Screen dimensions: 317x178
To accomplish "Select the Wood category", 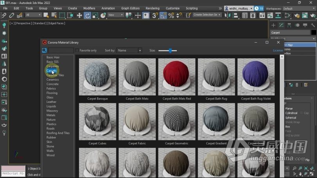I will pos(50,155).
